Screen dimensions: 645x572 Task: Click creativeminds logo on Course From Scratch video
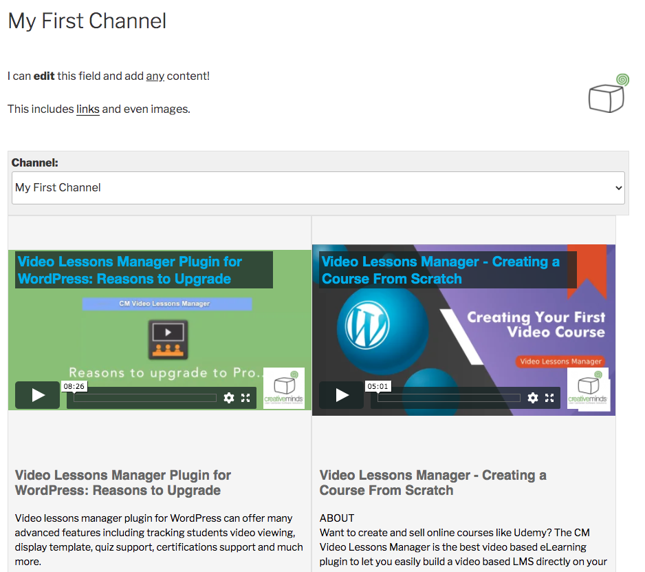588,388
